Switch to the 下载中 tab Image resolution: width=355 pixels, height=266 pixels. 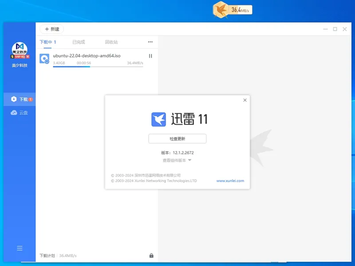coord(48,42)
